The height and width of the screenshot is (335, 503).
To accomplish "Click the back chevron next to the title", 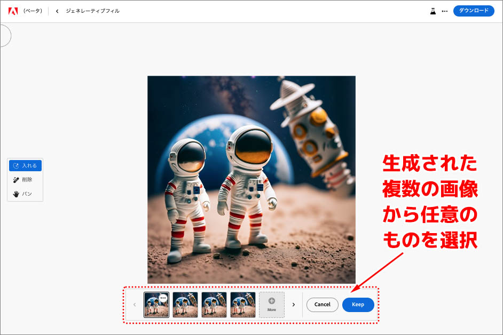I will 57,10.
